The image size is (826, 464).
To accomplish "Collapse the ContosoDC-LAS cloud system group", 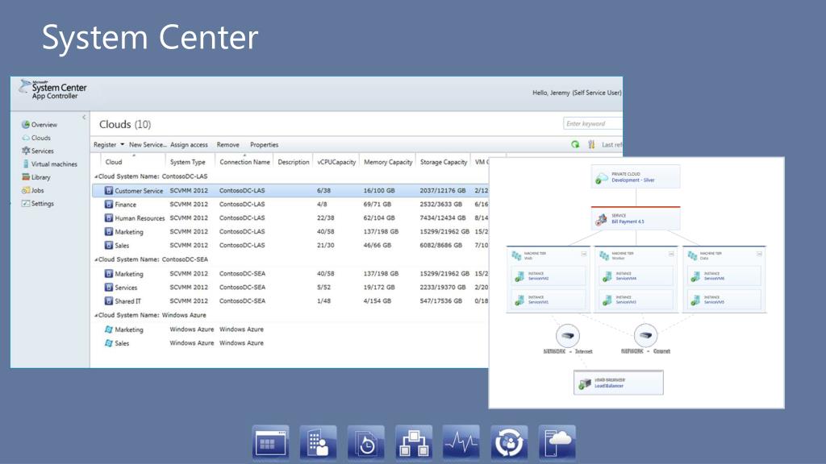I will (96, 176).
